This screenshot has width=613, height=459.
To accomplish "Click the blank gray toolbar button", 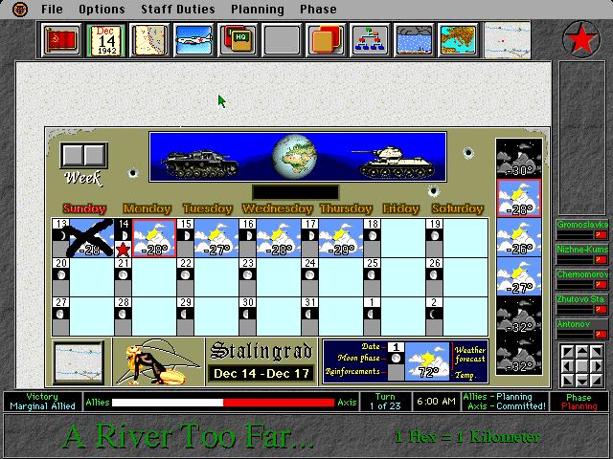I will (x=282, y=40).
